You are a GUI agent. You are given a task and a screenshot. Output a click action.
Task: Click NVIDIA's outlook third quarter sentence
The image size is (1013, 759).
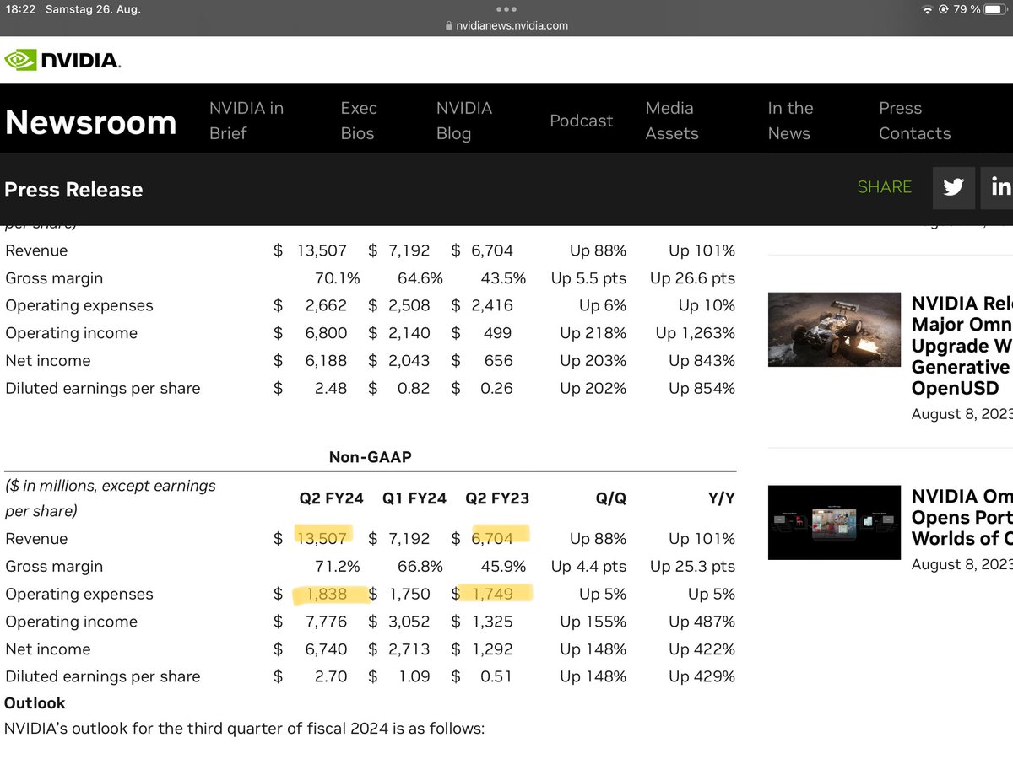point(245,728)
